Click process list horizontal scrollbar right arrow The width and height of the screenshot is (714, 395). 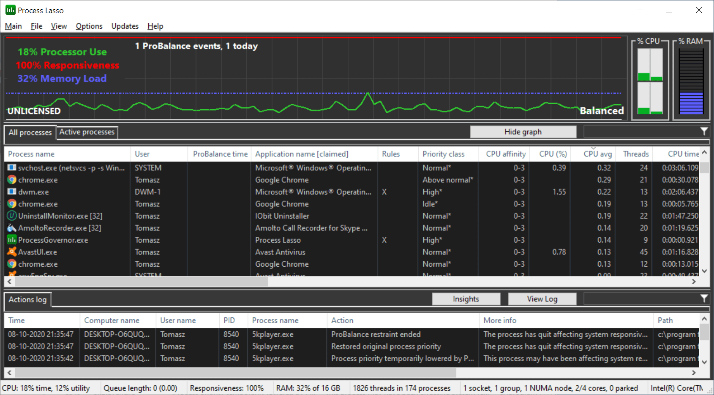click(694, 281)
